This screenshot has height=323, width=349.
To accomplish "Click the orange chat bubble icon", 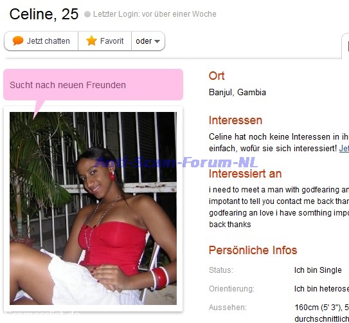I will pos(18,41).
